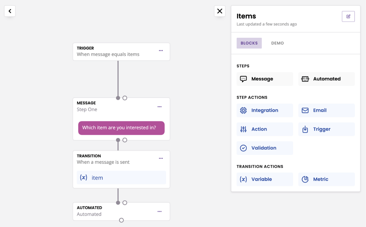Open the MESSAGE node three-dot menu
Viewport: 366px width, 227px height.
160,107
